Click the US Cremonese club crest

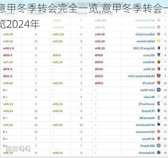(x=159, y=132)
